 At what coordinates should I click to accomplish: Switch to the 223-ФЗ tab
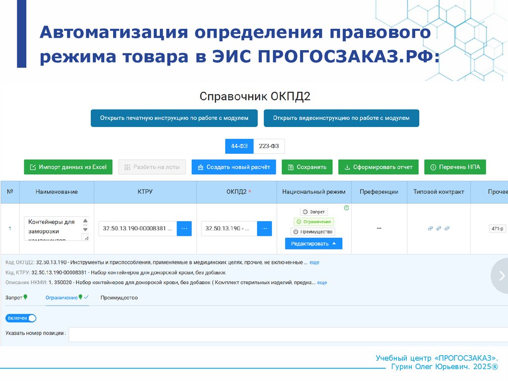tap(268, 146)
